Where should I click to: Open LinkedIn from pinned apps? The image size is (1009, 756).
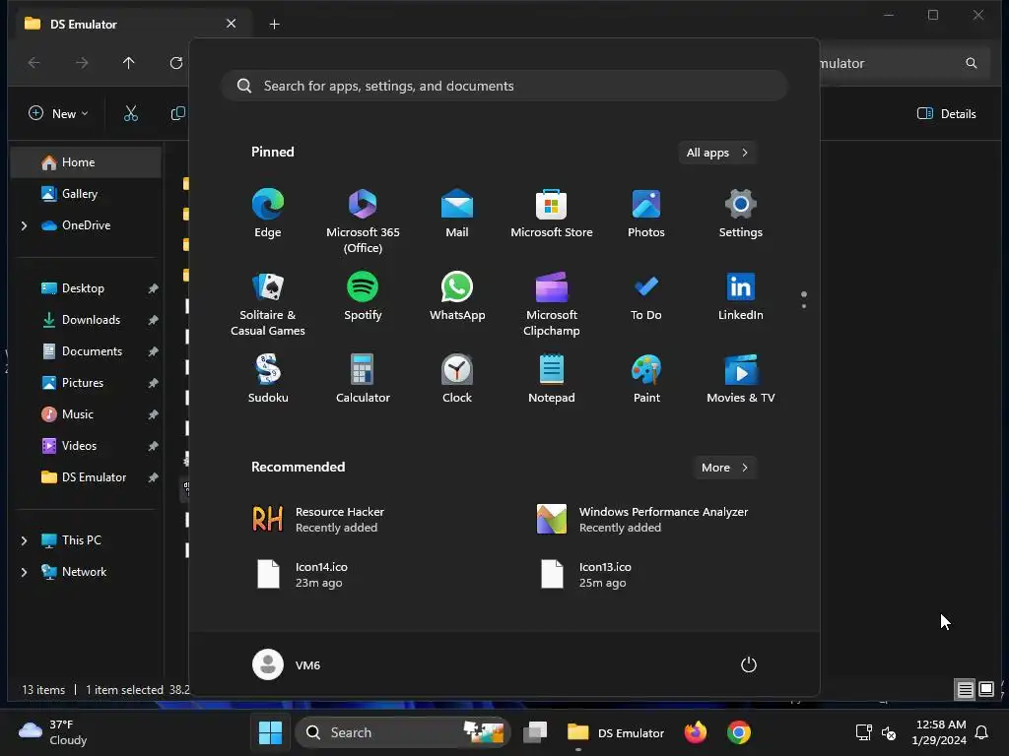(x=741, y=297)
